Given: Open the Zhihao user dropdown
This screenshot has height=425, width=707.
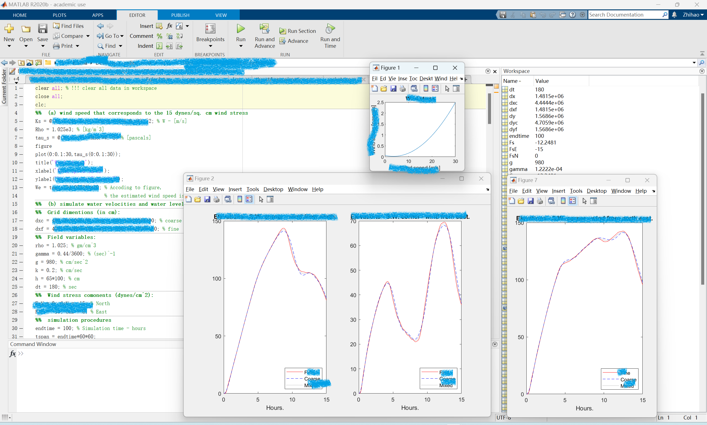Looking at the screenshot, I should 693,15.
